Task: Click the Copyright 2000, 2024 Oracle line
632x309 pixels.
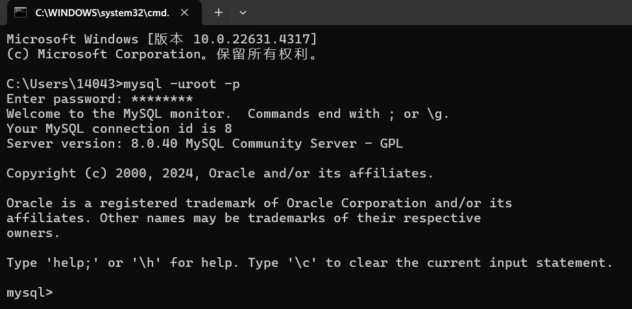Action: click(x=220, y=174)
